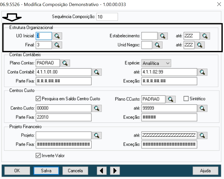
Task: Search for Unid Negoc até value
Action: [x=200, y=45]
